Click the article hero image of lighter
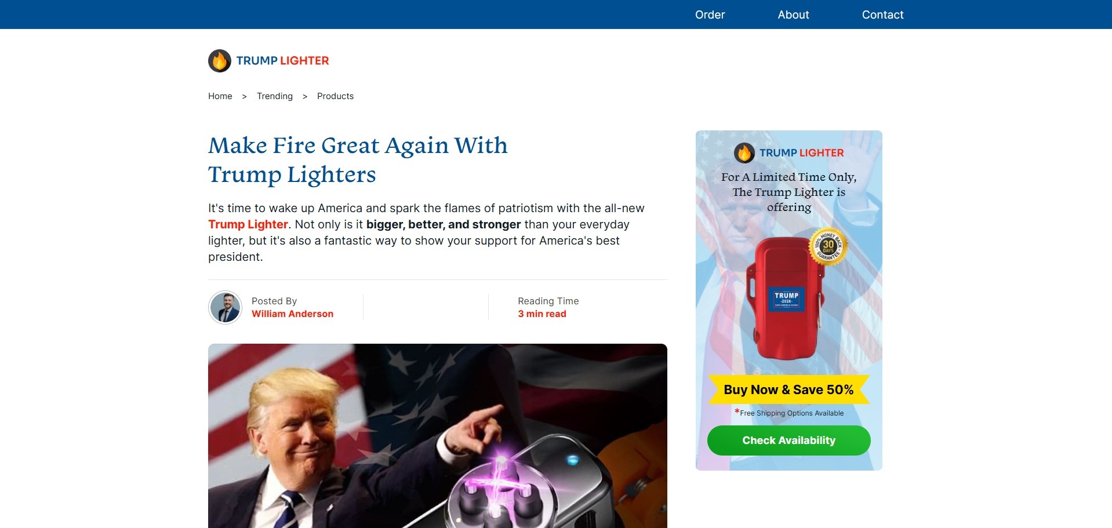Viewport: 1112px width, 528px height. pyautogui.click(x=438, y=436)
